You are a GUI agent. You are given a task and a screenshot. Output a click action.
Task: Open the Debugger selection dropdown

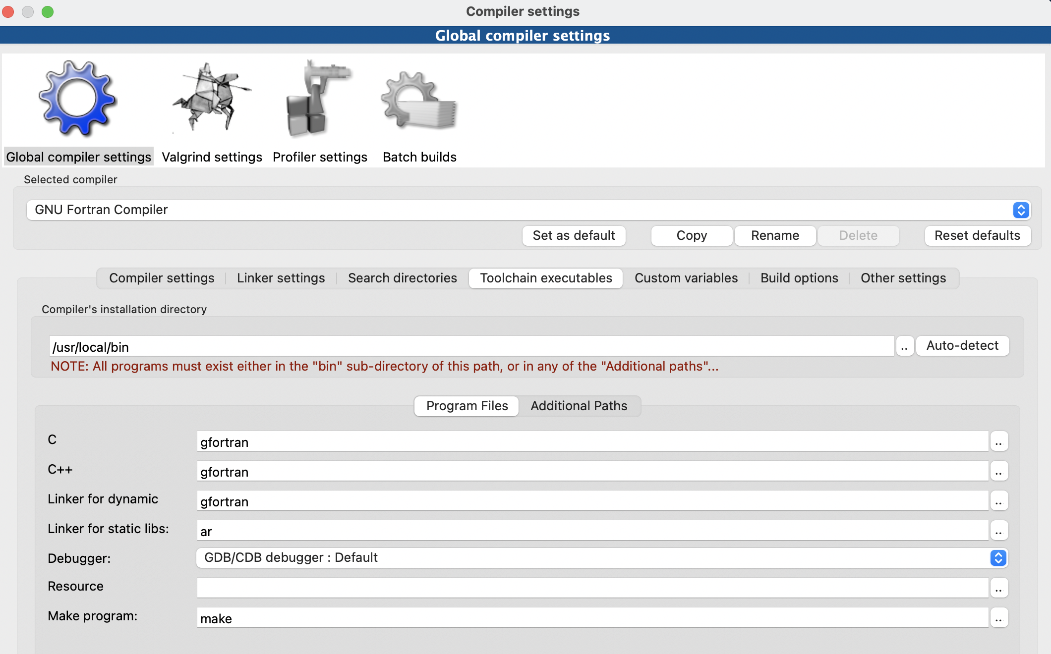point(998,558)
